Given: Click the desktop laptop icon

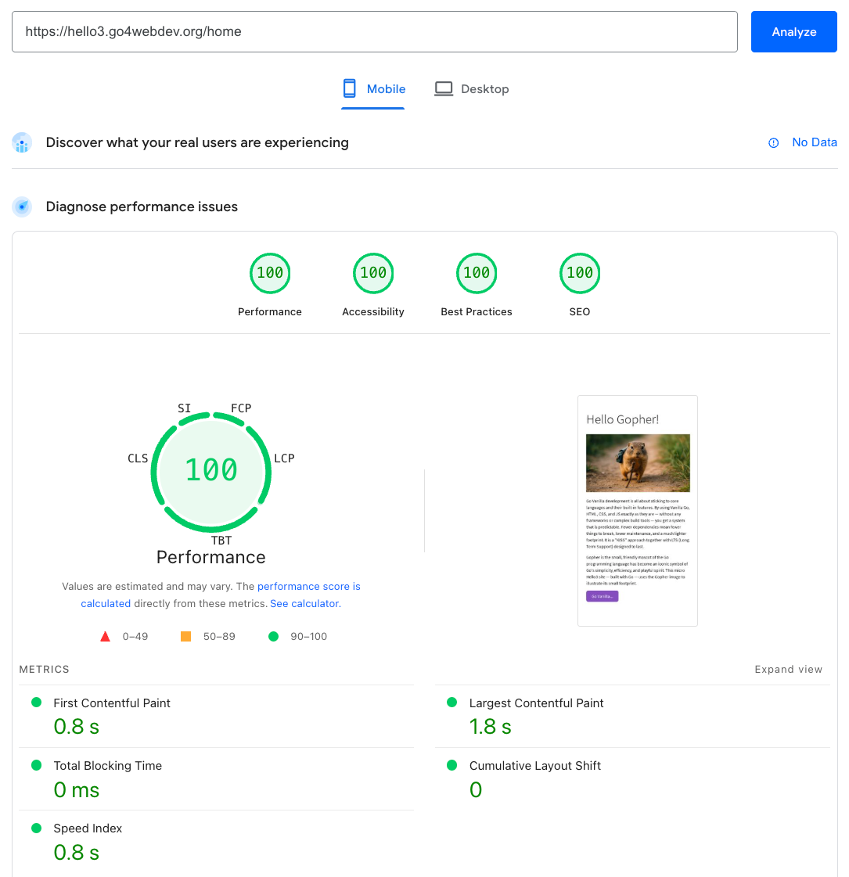Looking at the screenshot, I should click(444, 89).
